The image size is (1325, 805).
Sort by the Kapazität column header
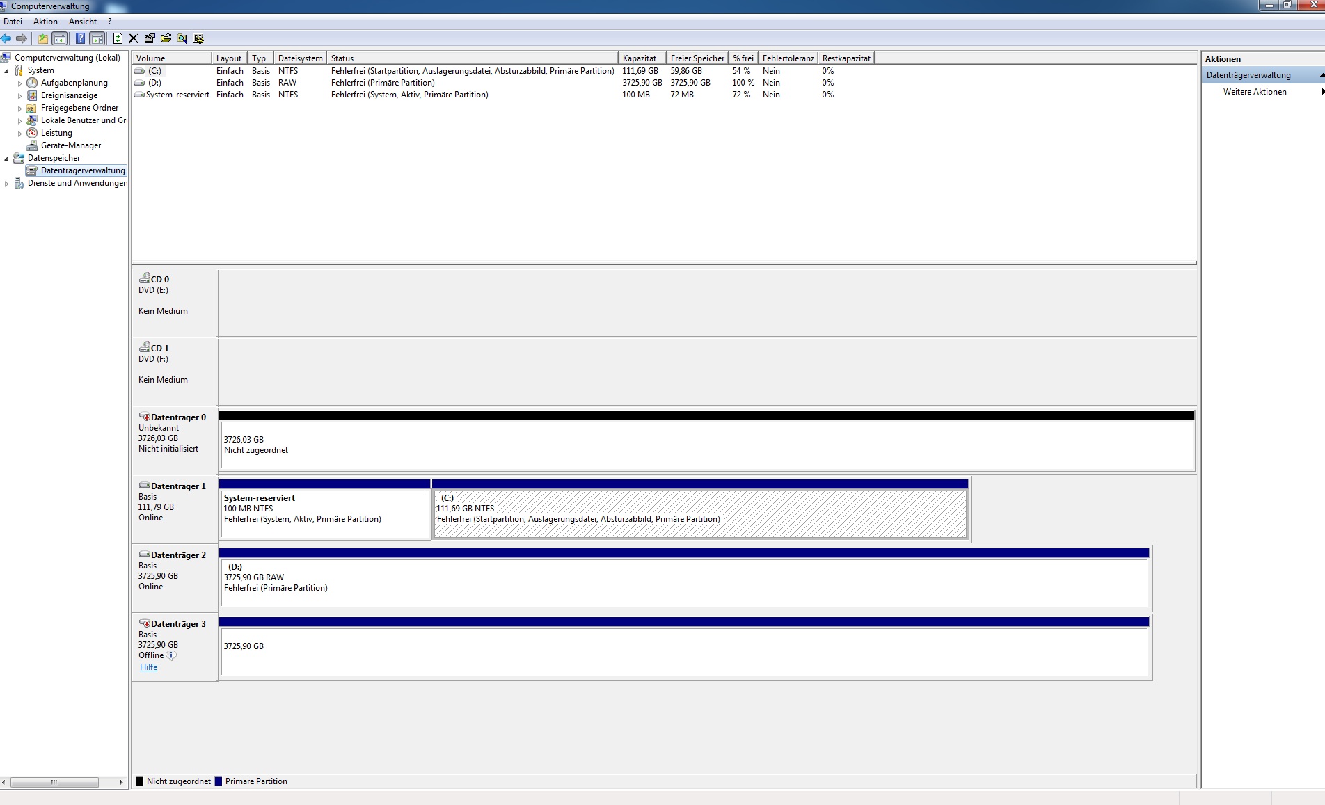(642, 58)
